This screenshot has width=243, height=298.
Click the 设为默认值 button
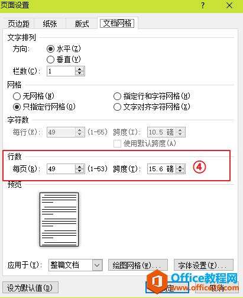(x=30, y=287)
